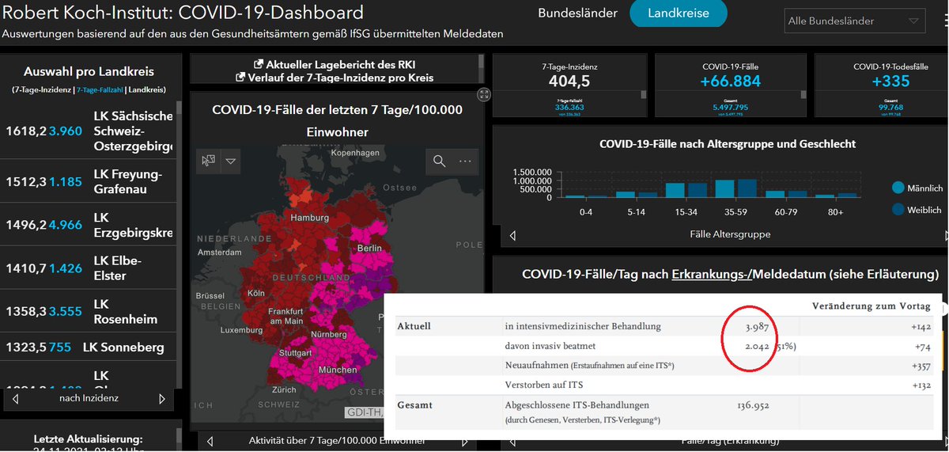
Task: Click the 35-59 age group bar
Action: (x=736, y=188)
